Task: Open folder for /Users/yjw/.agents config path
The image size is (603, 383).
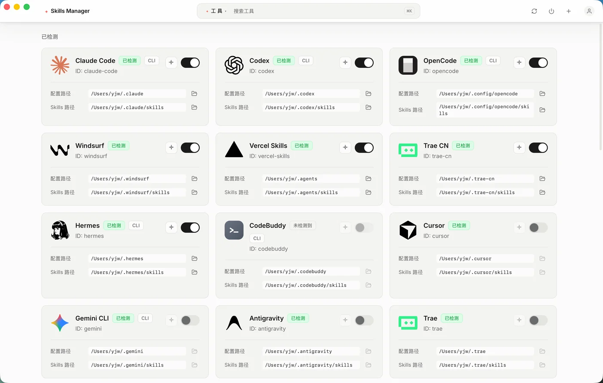Action: (x=368, y=179)
